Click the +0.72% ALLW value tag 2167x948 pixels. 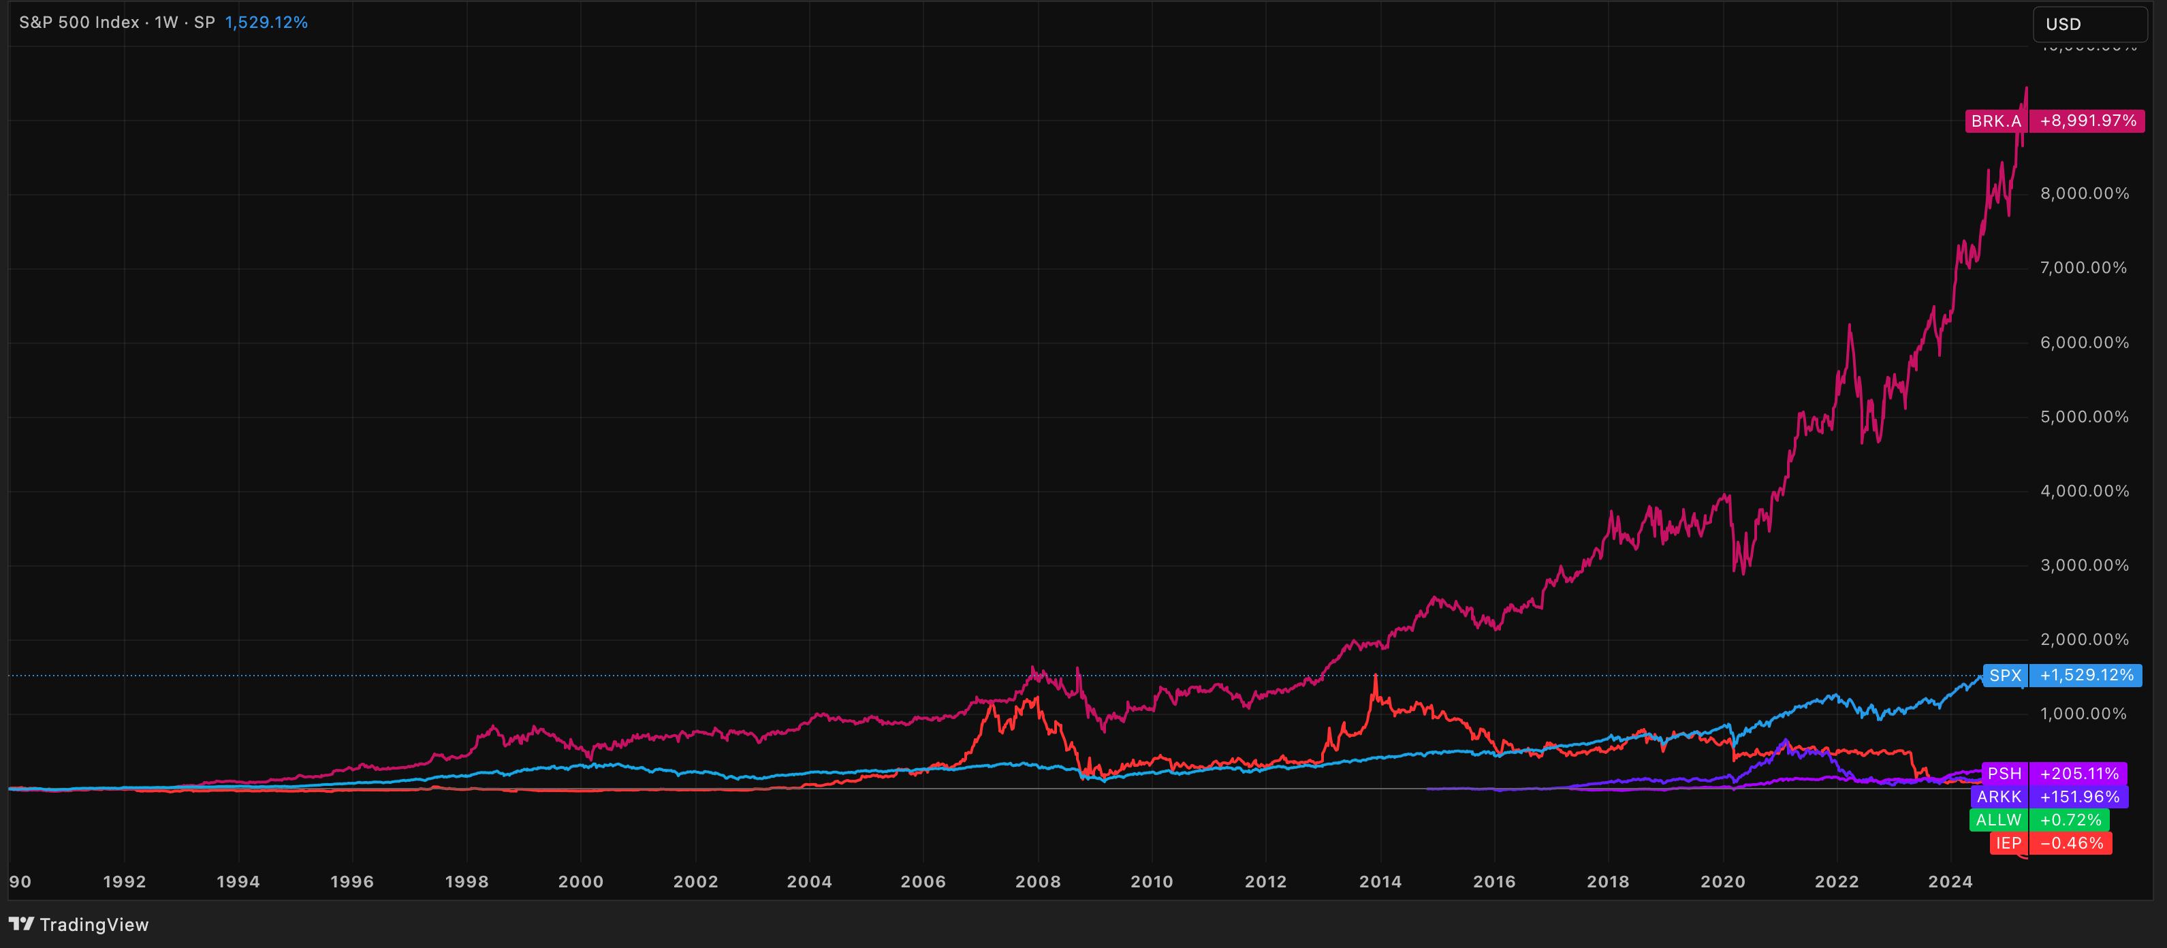click(2070, 820)
